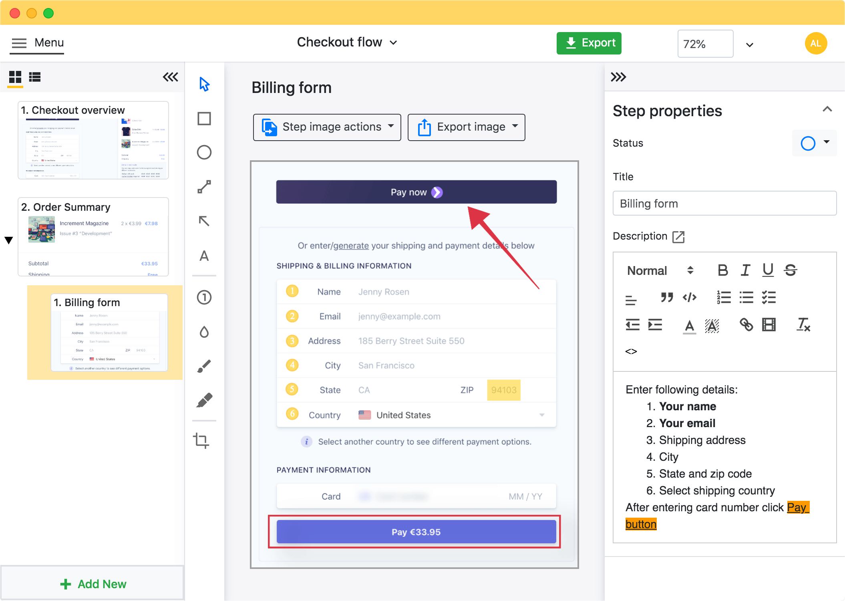Viewport: 845px width, 601px height.
Task: Switch to grid thumbnail view
Action: tap(15, 77)
